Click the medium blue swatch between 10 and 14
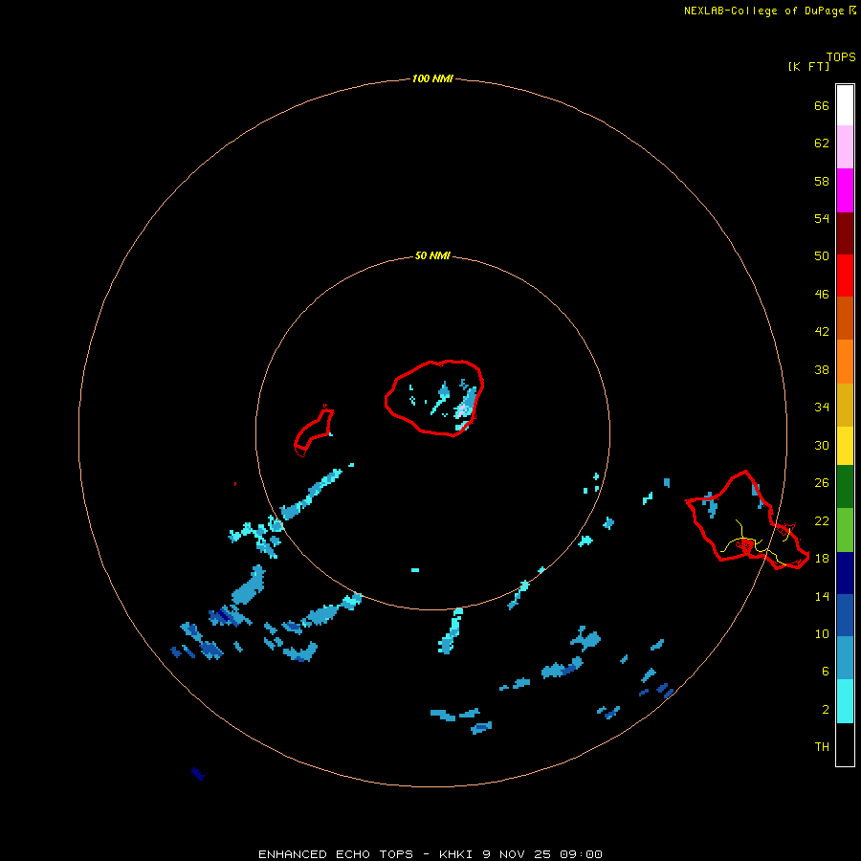Screen dimensions: 861x861 [845, 615]
